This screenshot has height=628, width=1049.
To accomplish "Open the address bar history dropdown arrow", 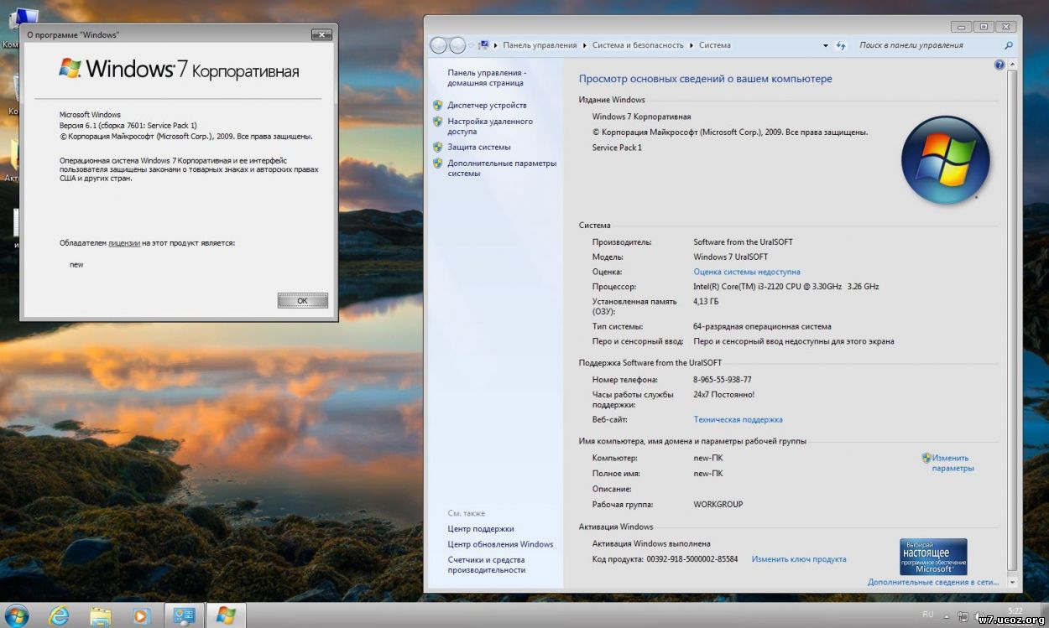I will pos(826,45).
